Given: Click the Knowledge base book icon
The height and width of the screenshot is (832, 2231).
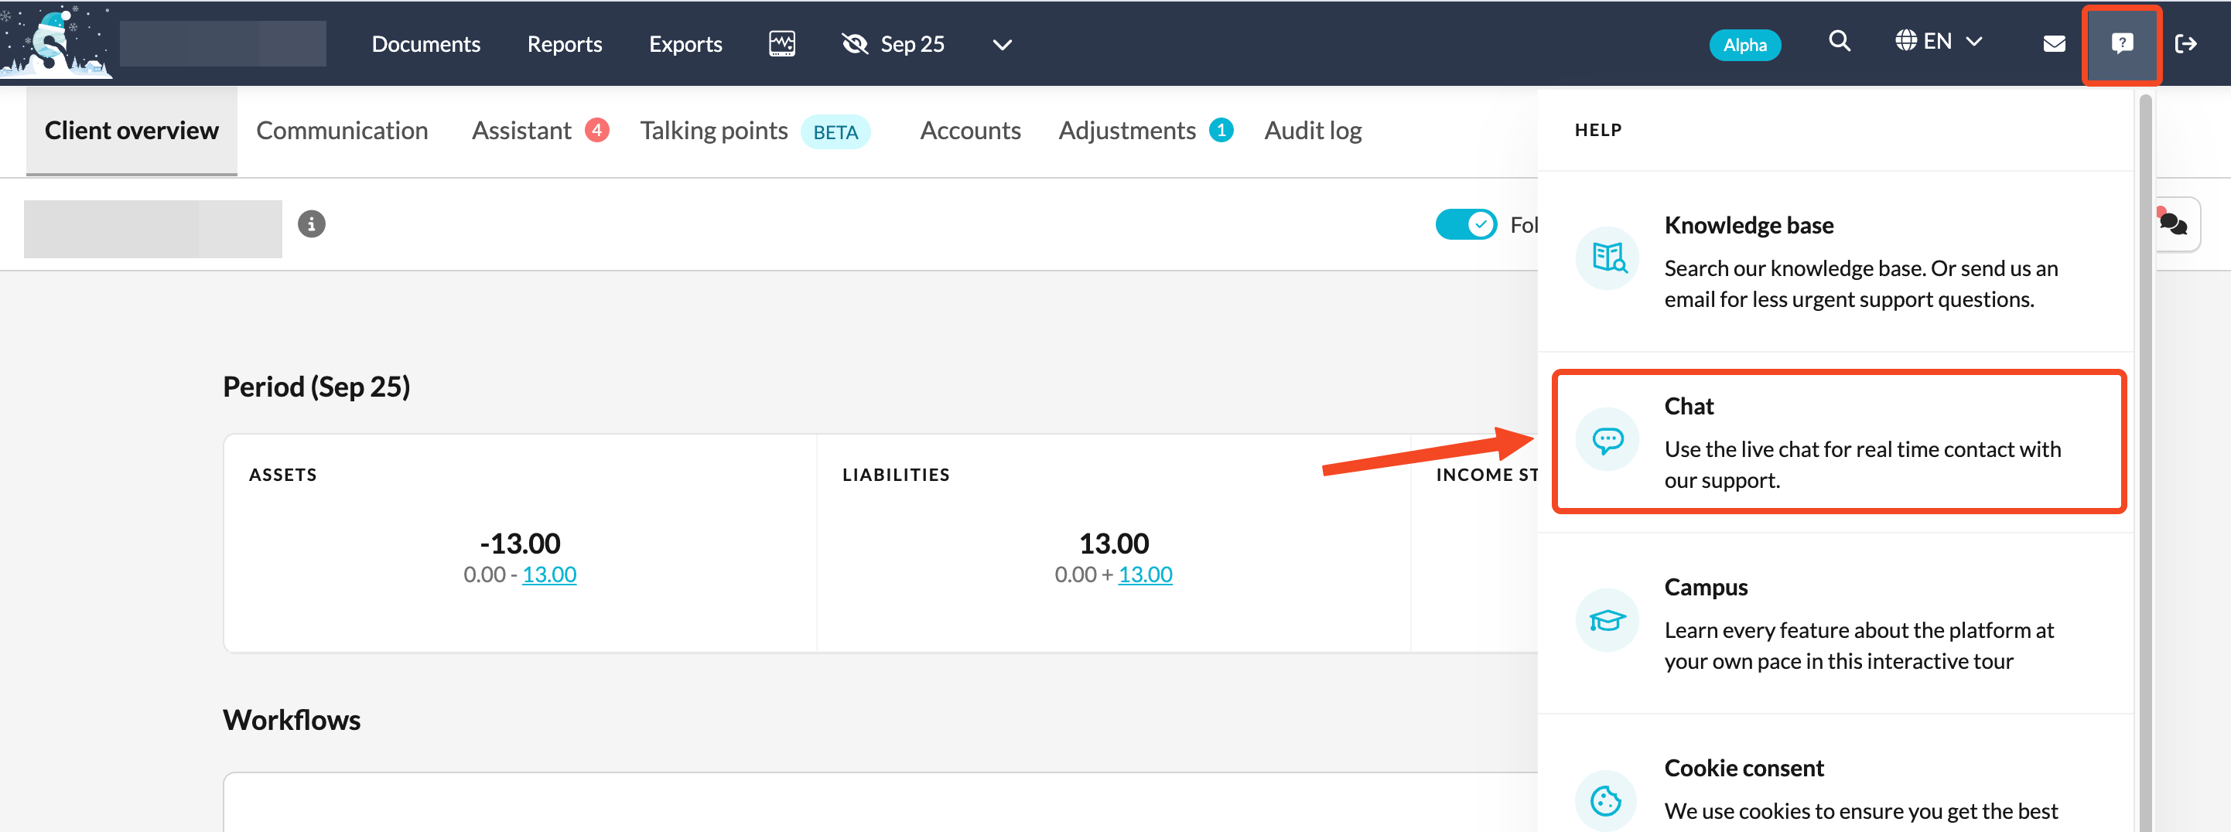Looking at the screenshot, I should point(1607,258).
